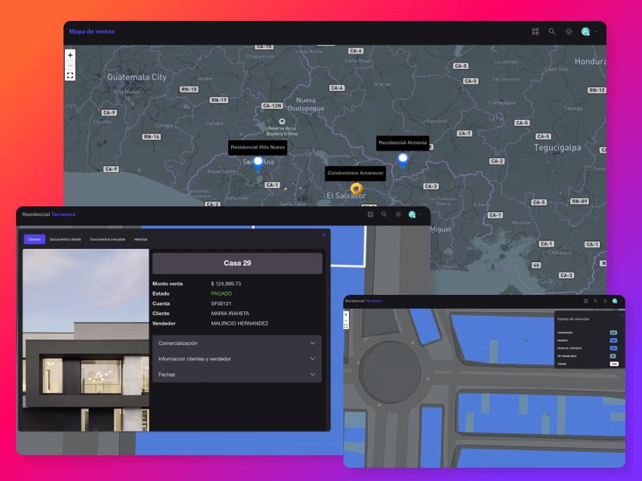Click the sale amount $ 124,999.73
The height and width of the screenshot is (481, 642).
coord(226,284)
